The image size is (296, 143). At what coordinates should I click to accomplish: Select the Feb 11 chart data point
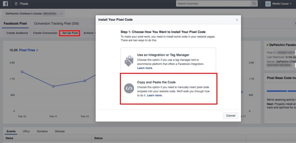coord(53,86)
